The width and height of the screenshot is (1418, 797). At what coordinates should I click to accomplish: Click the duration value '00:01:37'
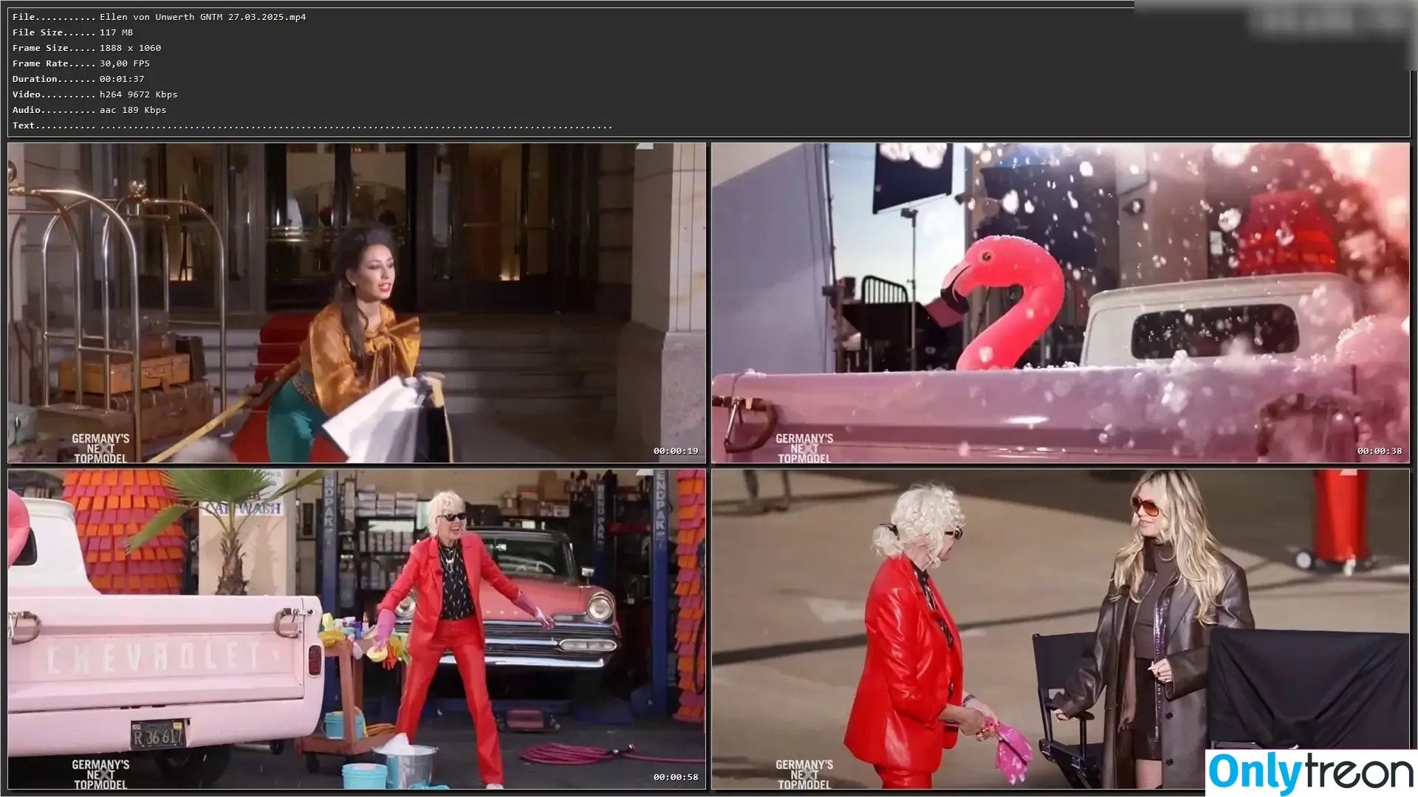pos(122,79)
